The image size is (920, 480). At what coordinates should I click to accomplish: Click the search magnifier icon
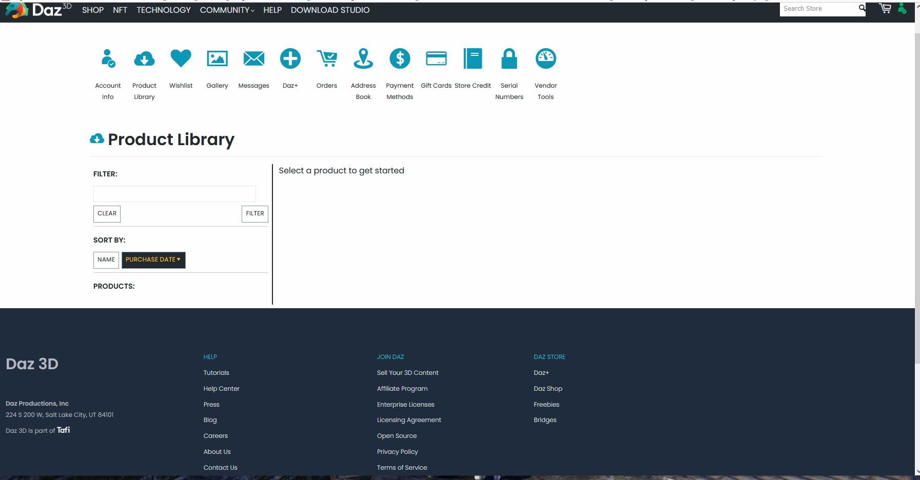862,8
